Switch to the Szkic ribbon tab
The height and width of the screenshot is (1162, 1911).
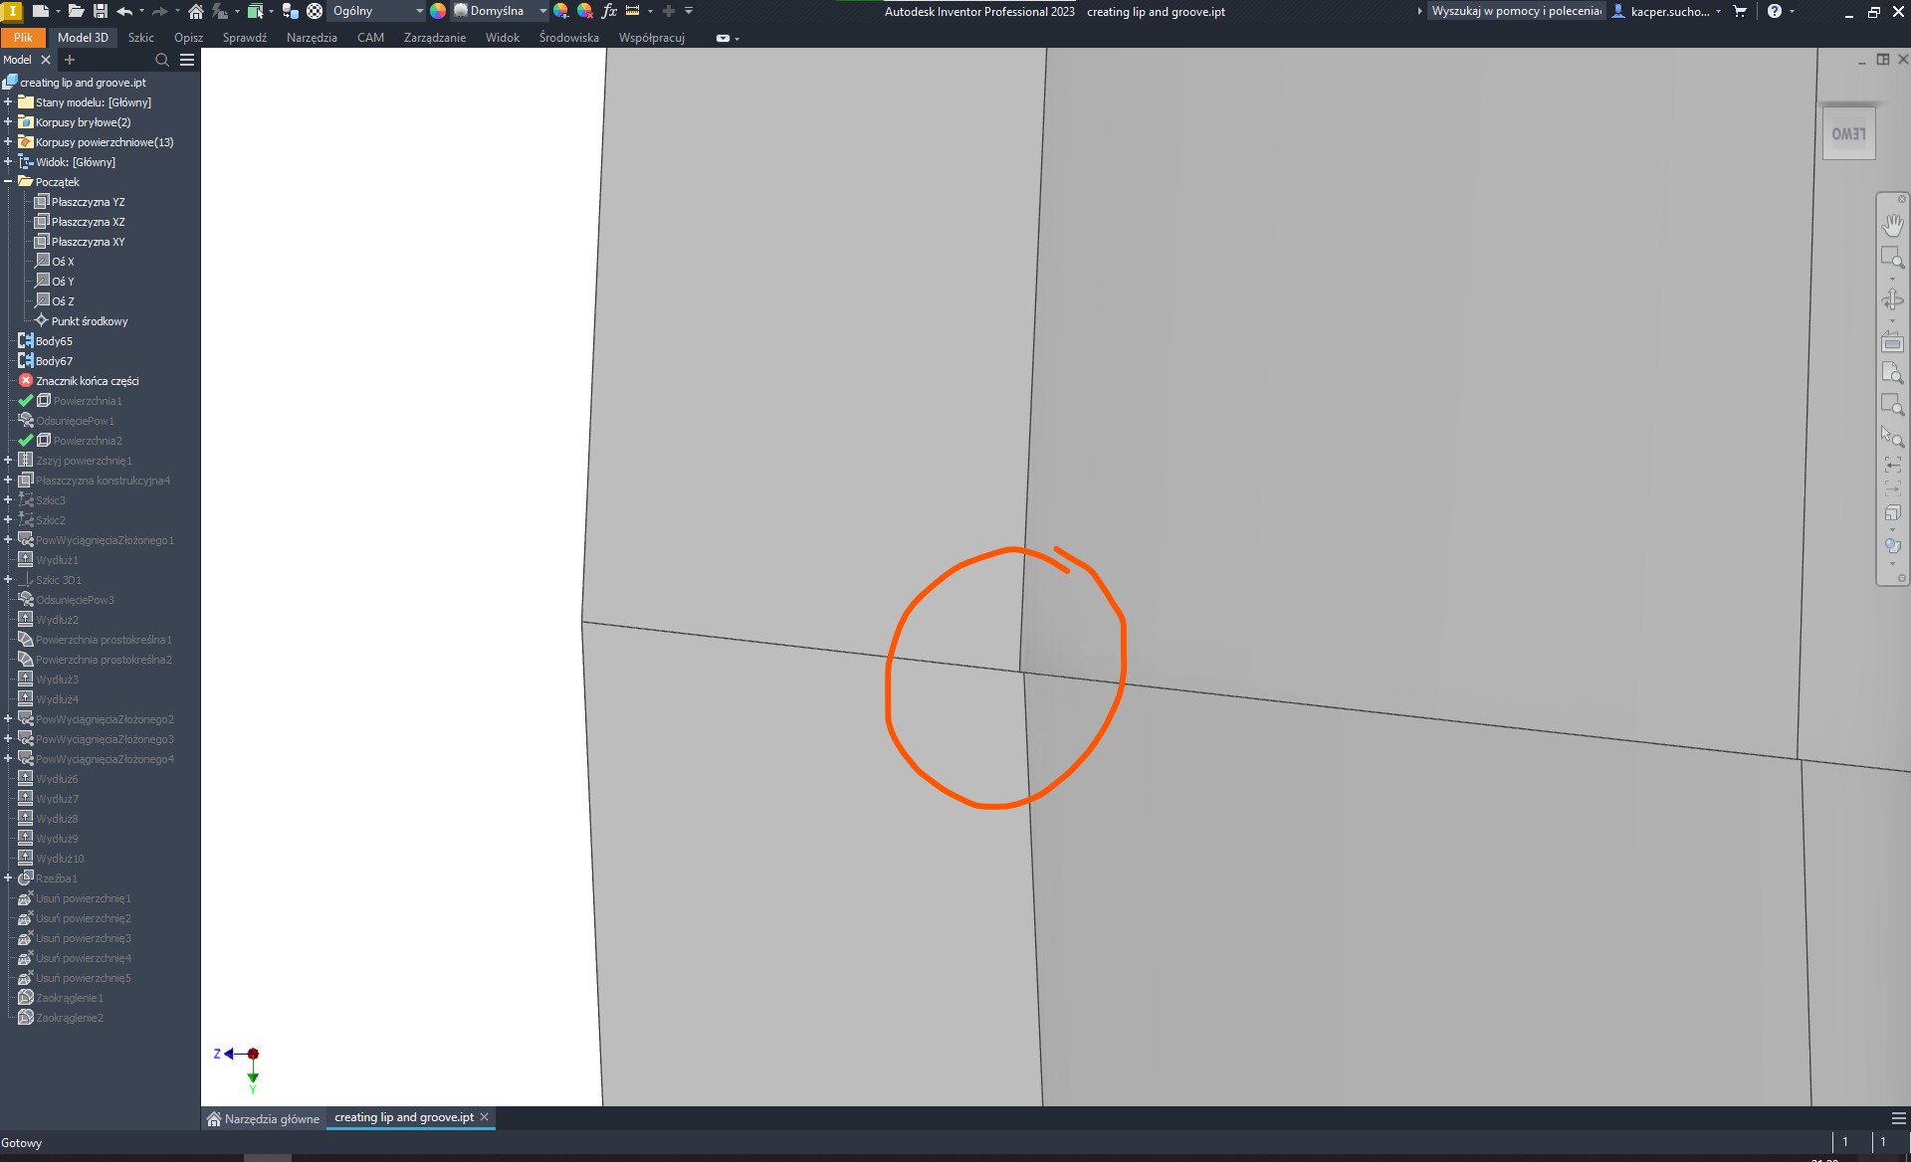[139, 38]
